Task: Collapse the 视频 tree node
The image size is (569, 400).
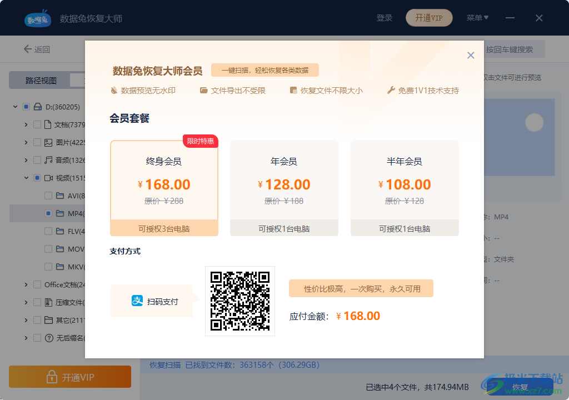Action: [26, 177]
